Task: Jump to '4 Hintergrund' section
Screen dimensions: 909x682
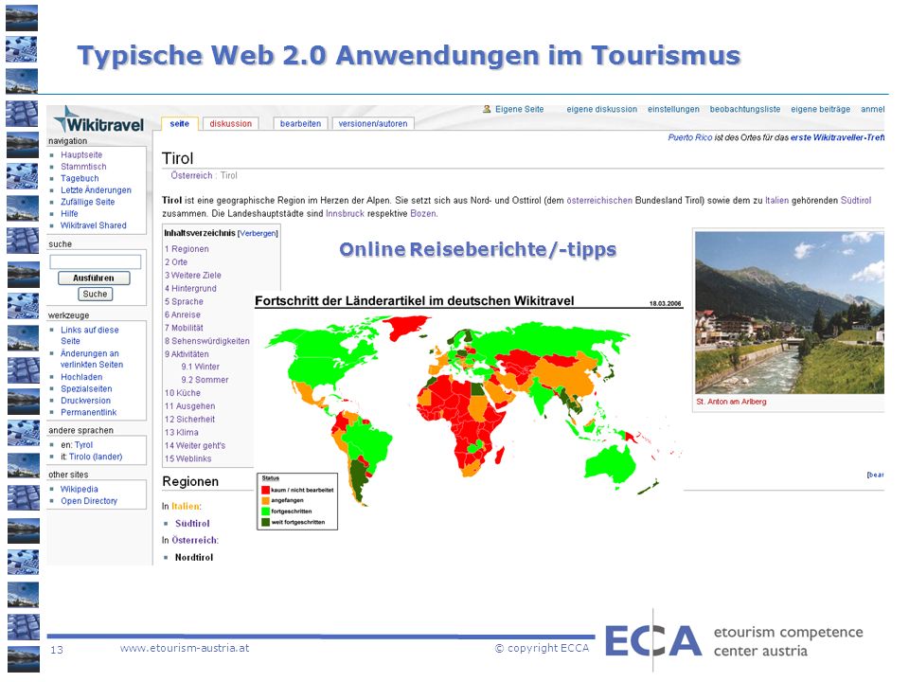Action: coord(190,288)
